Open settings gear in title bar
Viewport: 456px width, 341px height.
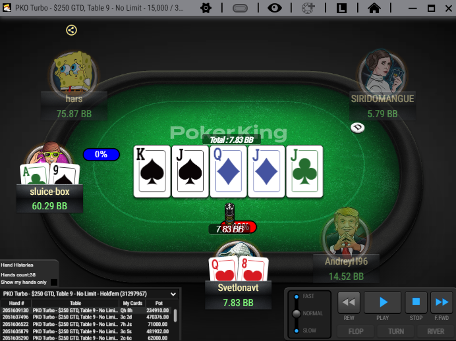pos(206,8)
